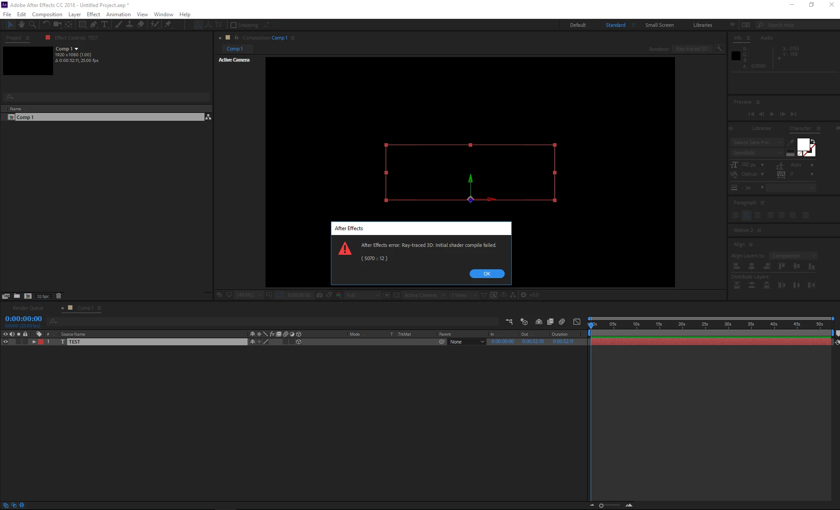Toggle shy layers hiding in timeline
The height and width of the screenshot is (510, 840).
[538, 322]
